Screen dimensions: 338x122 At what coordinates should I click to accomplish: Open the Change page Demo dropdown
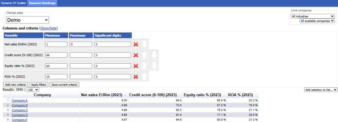point(27,20)
